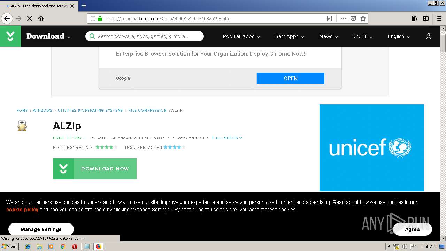Viewport: 446px width, 251px height.
Task: Close the ALZip browser tab
Action: (72, 6)
